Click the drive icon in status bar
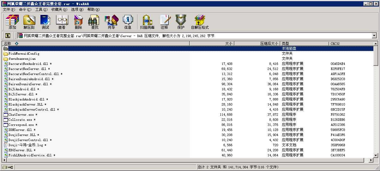 click(4, 167)
